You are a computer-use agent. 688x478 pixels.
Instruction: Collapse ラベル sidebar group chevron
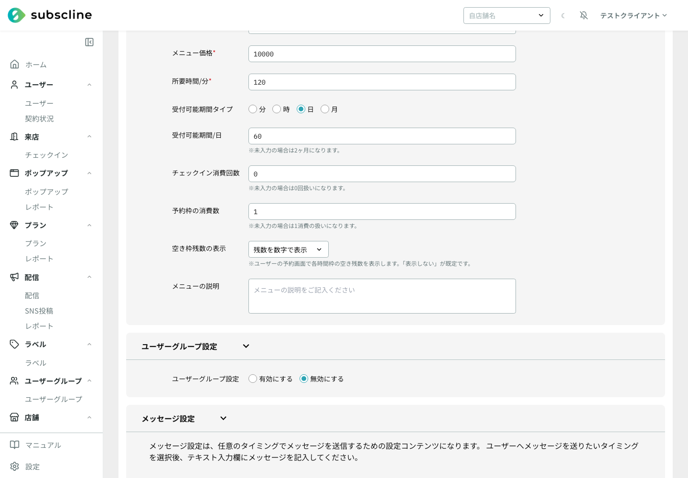tap(89, 344)
